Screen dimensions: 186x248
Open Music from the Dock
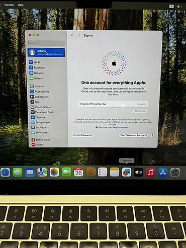[151, 172]
